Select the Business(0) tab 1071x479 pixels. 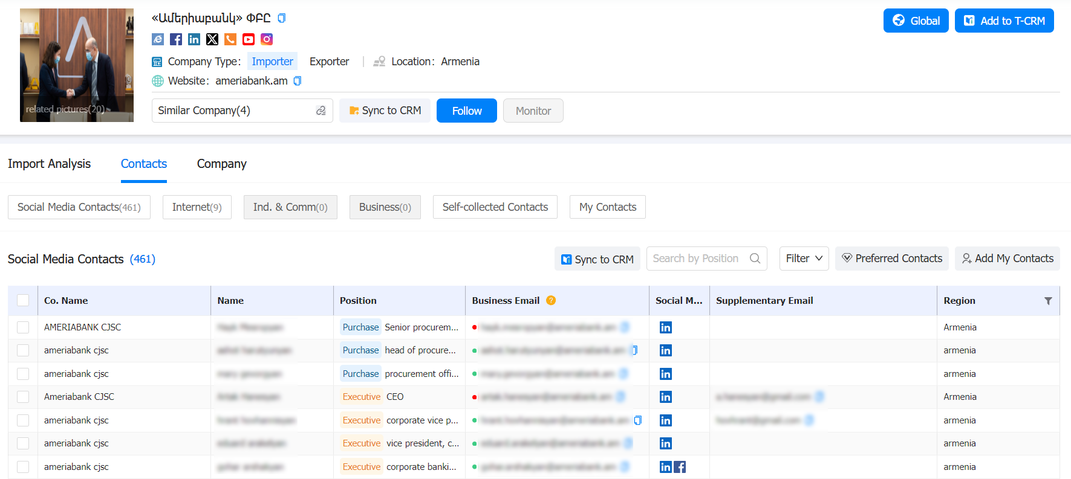click(385, 207)
